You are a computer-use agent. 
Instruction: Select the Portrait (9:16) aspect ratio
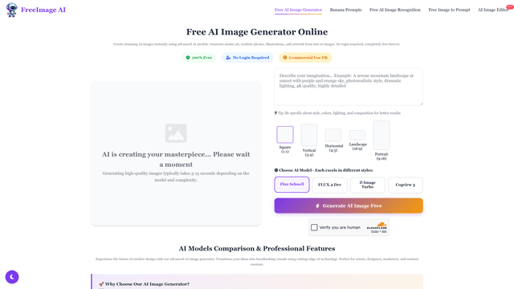381,140
